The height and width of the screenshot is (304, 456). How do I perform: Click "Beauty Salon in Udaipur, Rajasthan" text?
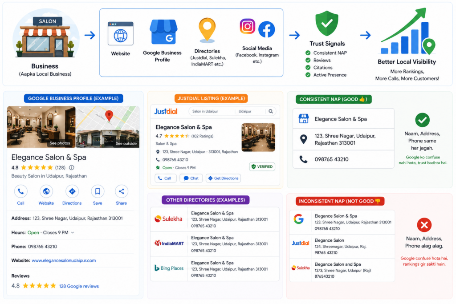49,176
